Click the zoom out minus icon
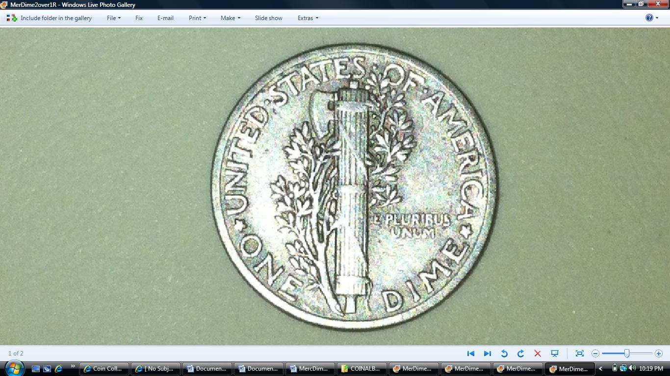This screenshot has height=376, width=670. (595, 353)
